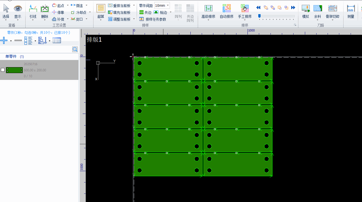This screenshot has width=362, height=202.
Task: Open the 零件间距 10mm dropdown
Action: click(168, 6)
